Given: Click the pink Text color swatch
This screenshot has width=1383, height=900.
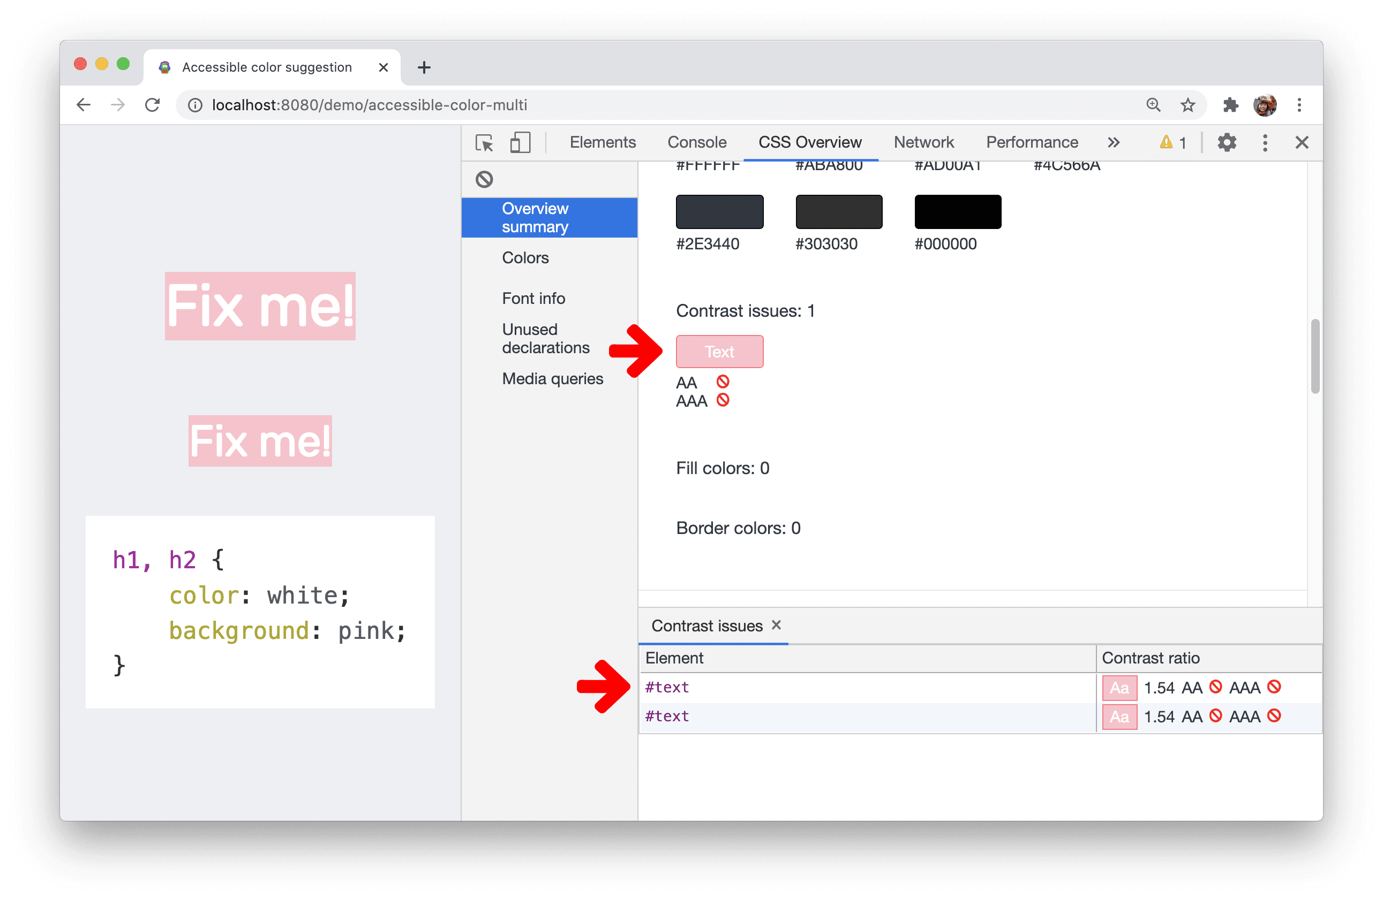Looking at the screenshot, I should pyautogui.click(x=719, y=352).
